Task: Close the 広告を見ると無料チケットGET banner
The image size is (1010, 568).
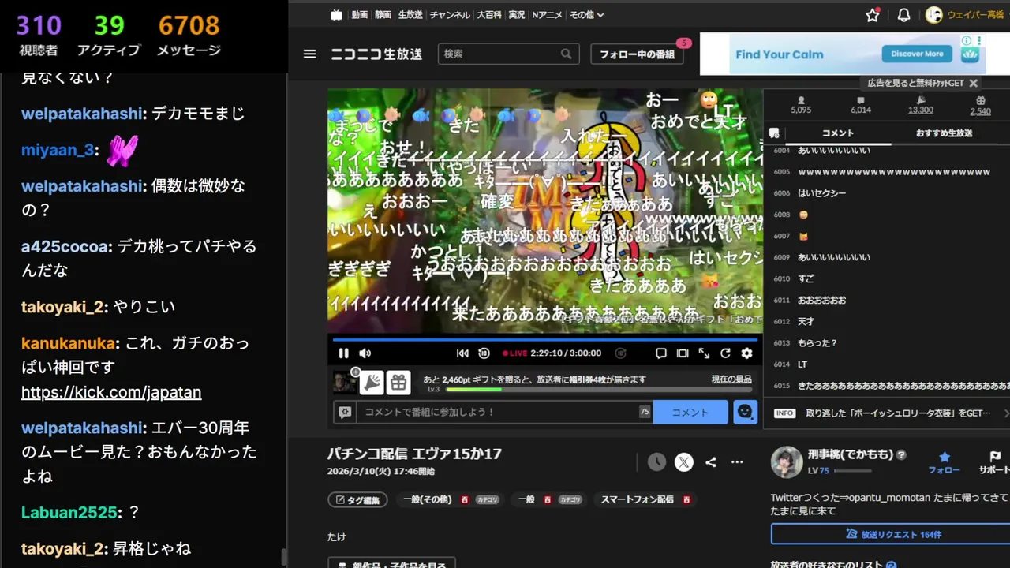Action: pos(973,83)
